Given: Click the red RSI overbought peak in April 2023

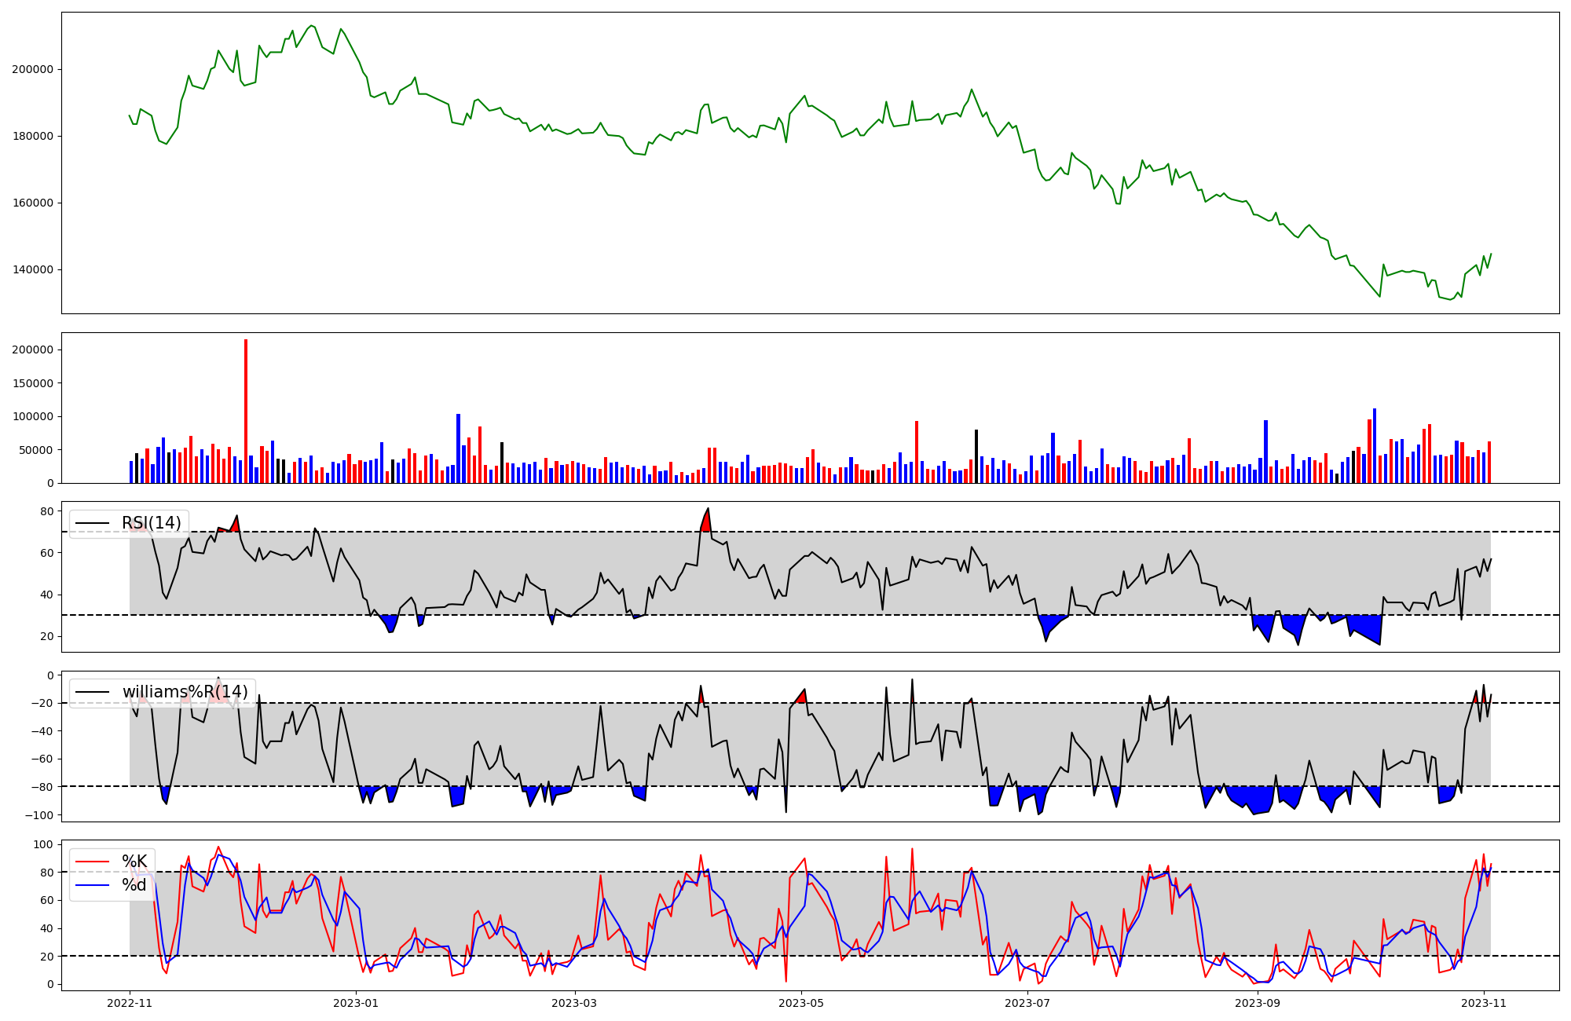Looking at the screenshot, I should (706, 522).
